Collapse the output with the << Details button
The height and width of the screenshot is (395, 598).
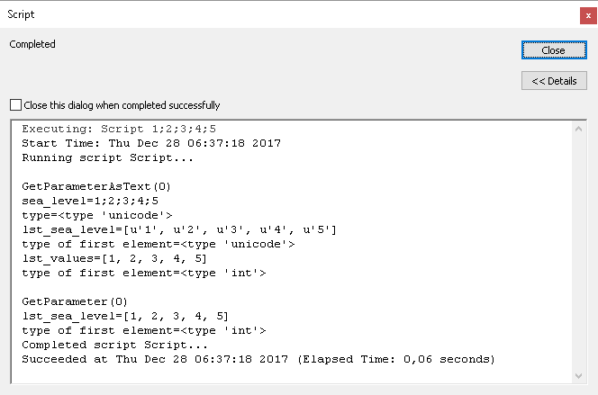[x=554, y=81]
